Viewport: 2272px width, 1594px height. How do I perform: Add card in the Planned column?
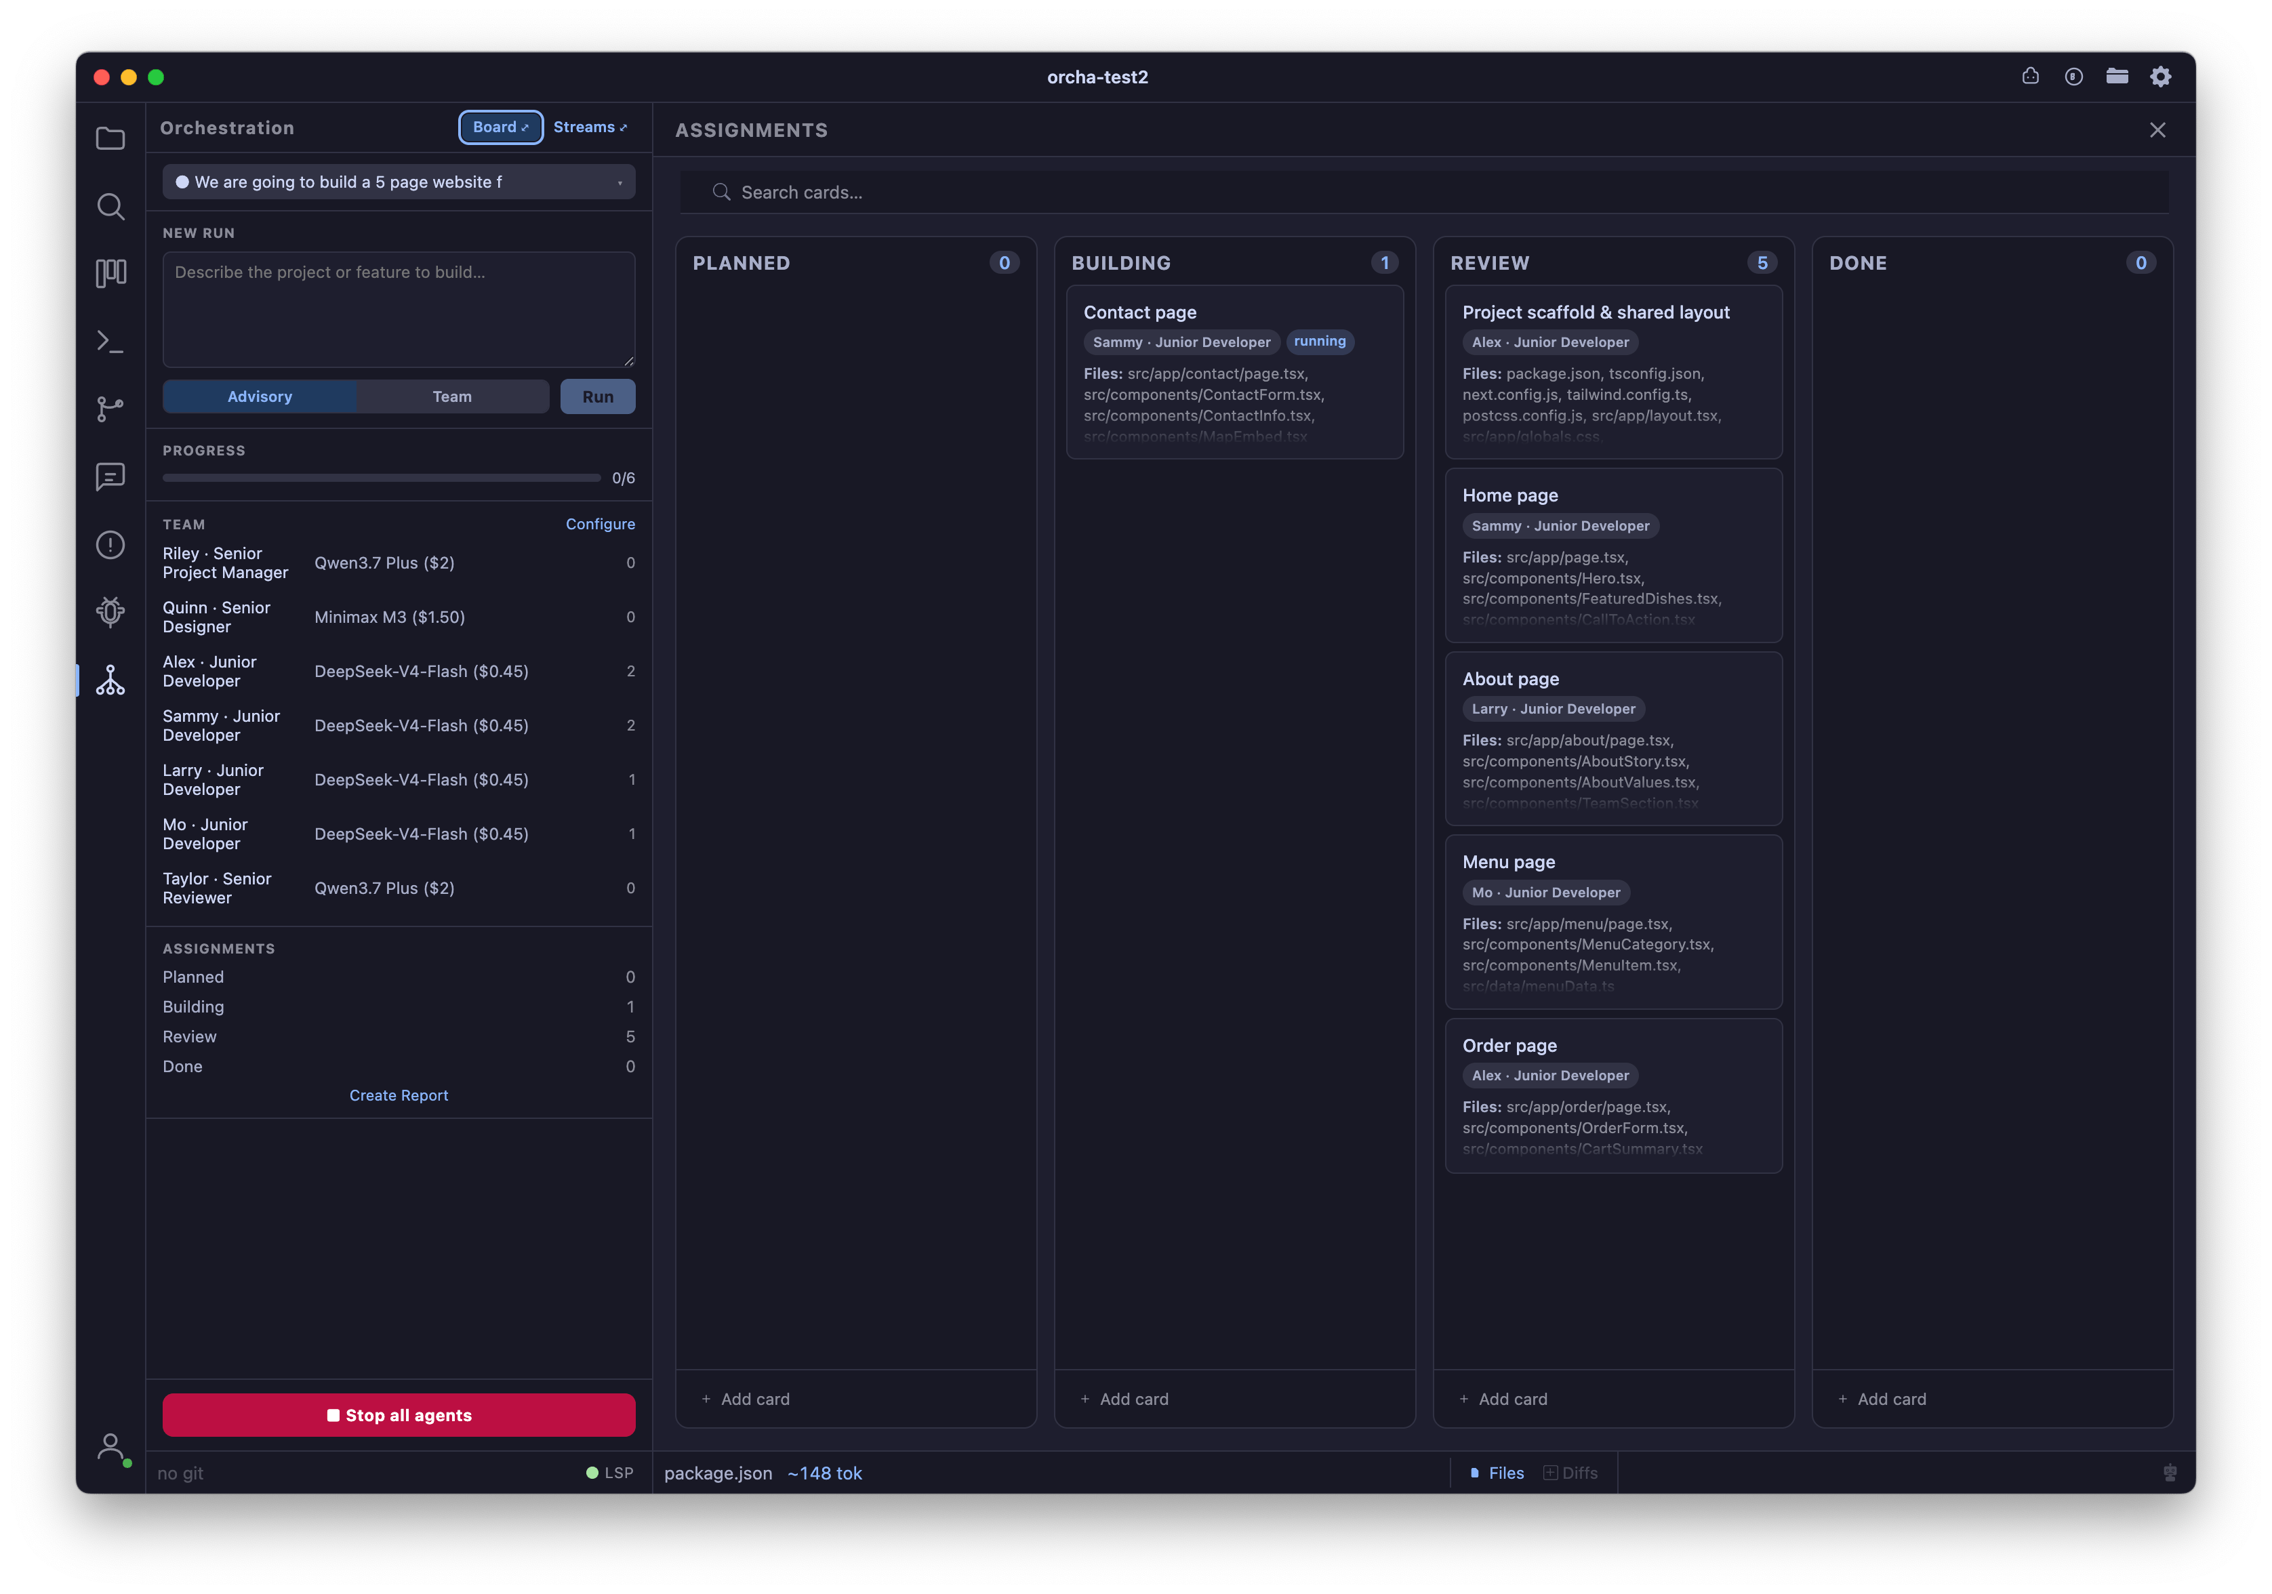pos(746,1399)
